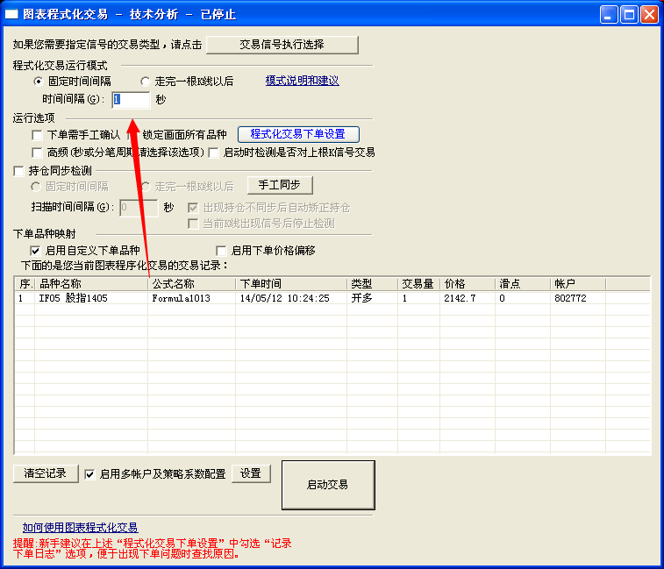The height and width of the screenshot is (569, 664).
Task: Open the 模式说明和建议 link
Action: [x=302, y=81]
